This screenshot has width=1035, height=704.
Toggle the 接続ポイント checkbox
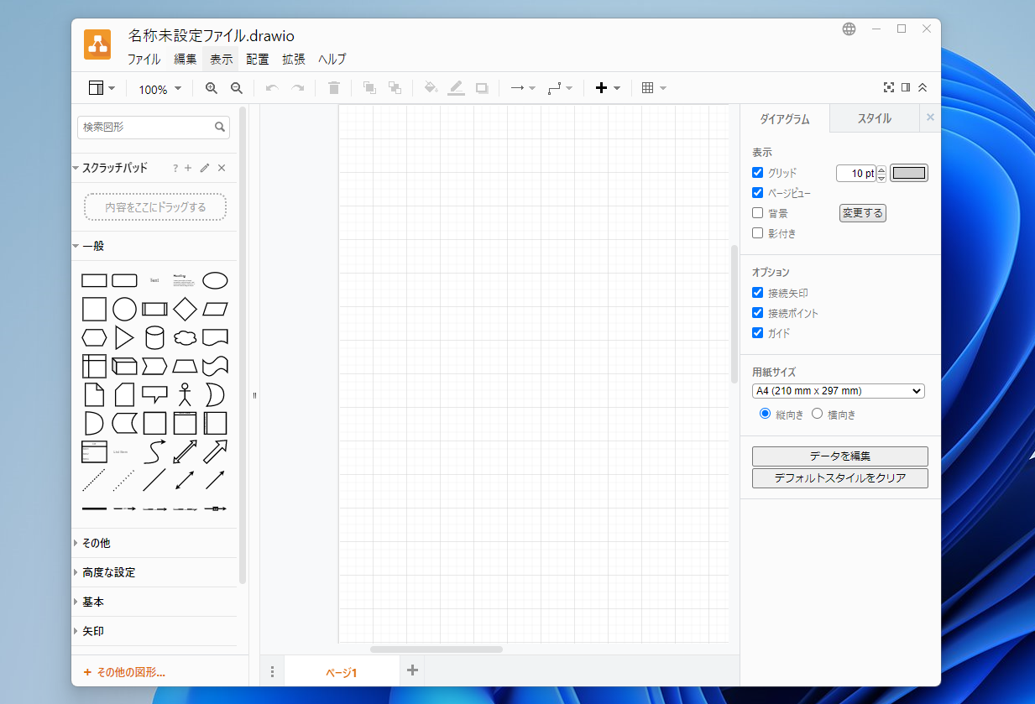[x=758, y=313]
